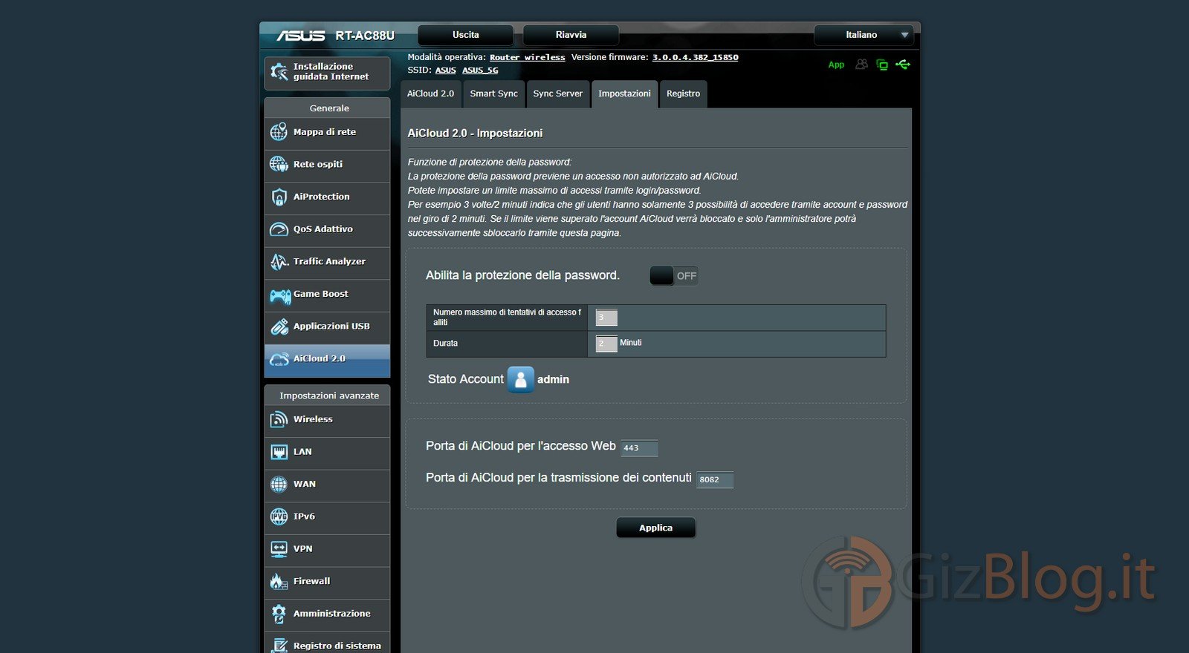The height and width of the screenshot is (653, 1189).
Task: Click the content streaming port 8082 field
Action: pyautogui.click(x=715, y=480)
